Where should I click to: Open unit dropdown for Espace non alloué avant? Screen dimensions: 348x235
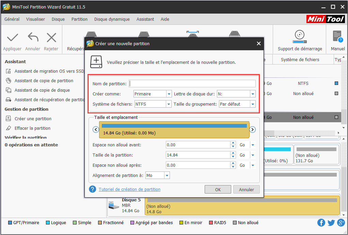pyautogui.click(x=253, y=145)
